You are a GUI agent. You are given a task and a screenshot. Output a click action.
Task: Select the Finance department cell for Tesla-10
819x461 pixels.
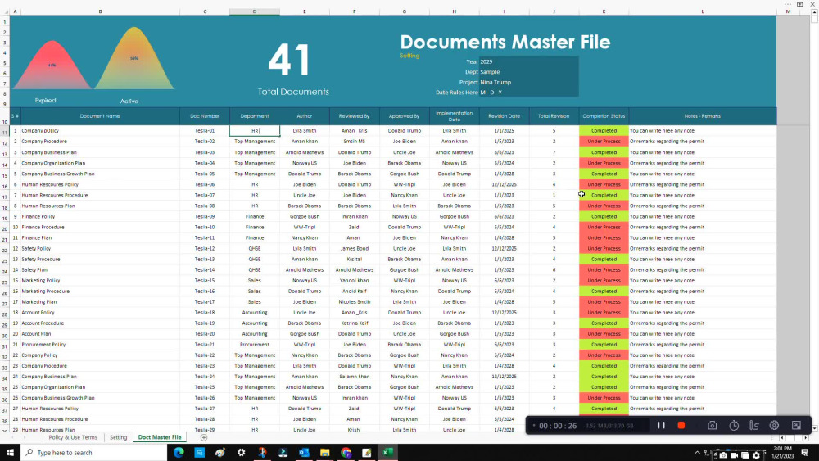point(255,227)
